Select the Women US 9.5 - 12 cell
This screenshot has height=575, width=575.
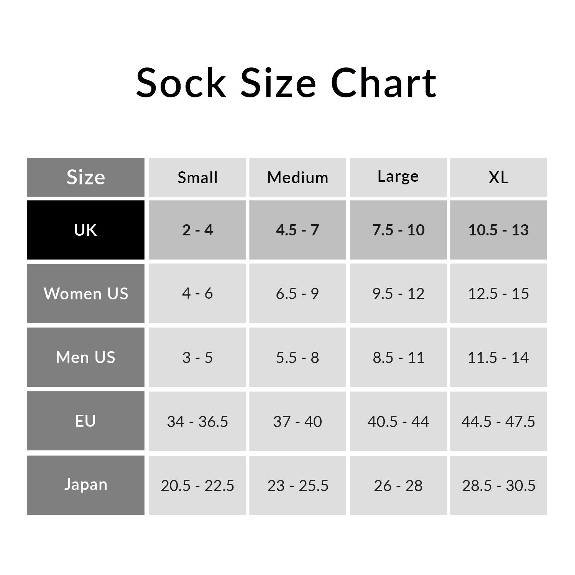click(x=398, y=294)
